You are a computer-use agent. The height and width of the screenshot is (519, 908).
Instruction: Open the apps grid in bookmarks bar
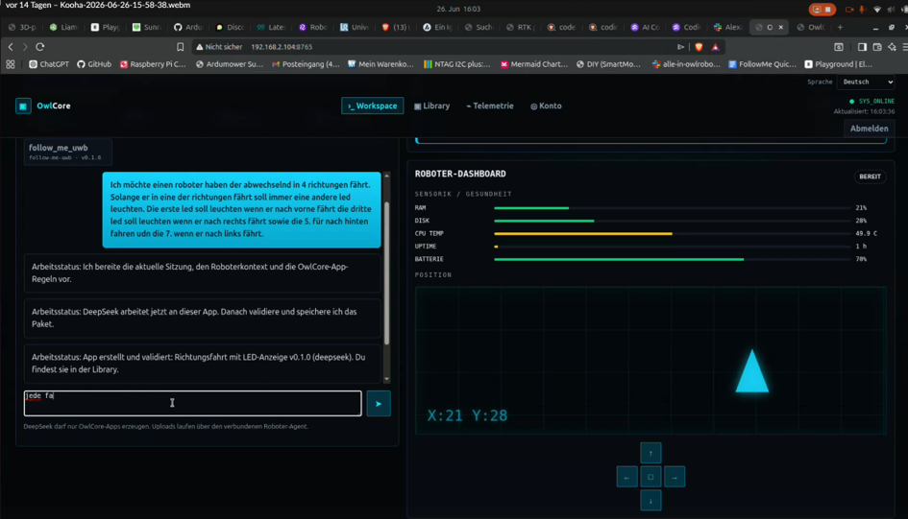[x=11, y=64]
